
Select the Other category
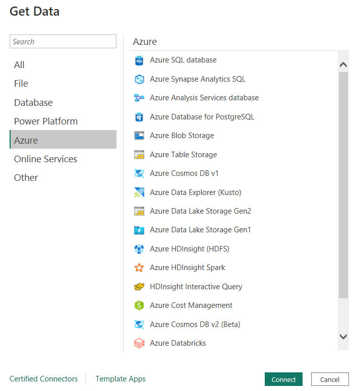(x=63, y=178)
